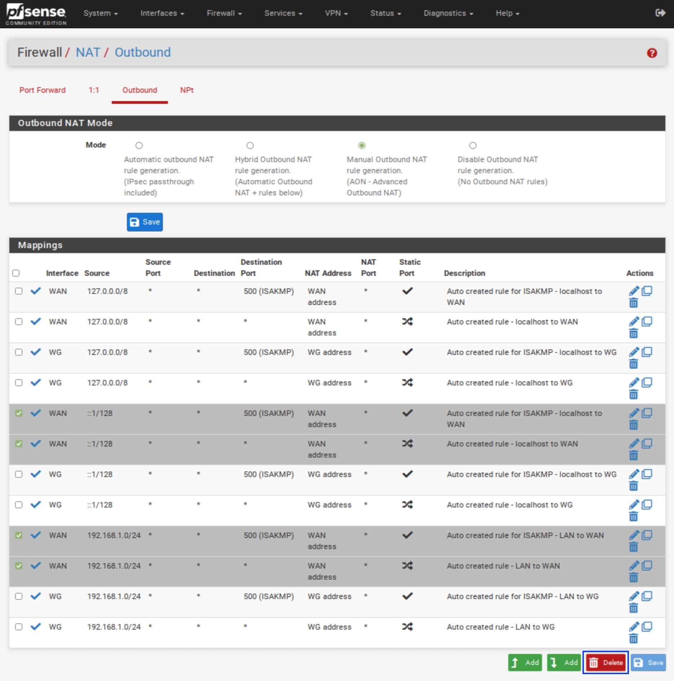The height and width of the screenshot is (681, 674).
Task: Delete selected mappings
Action: 606,662
